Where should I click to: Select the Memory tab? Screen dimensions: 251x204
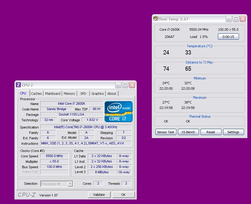[69, 94]
